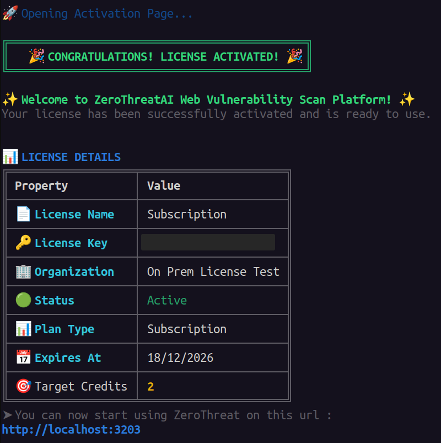Click the 'Plan Type' label
441x443 pixels.
pyautogui.click(x=64, y=329)
